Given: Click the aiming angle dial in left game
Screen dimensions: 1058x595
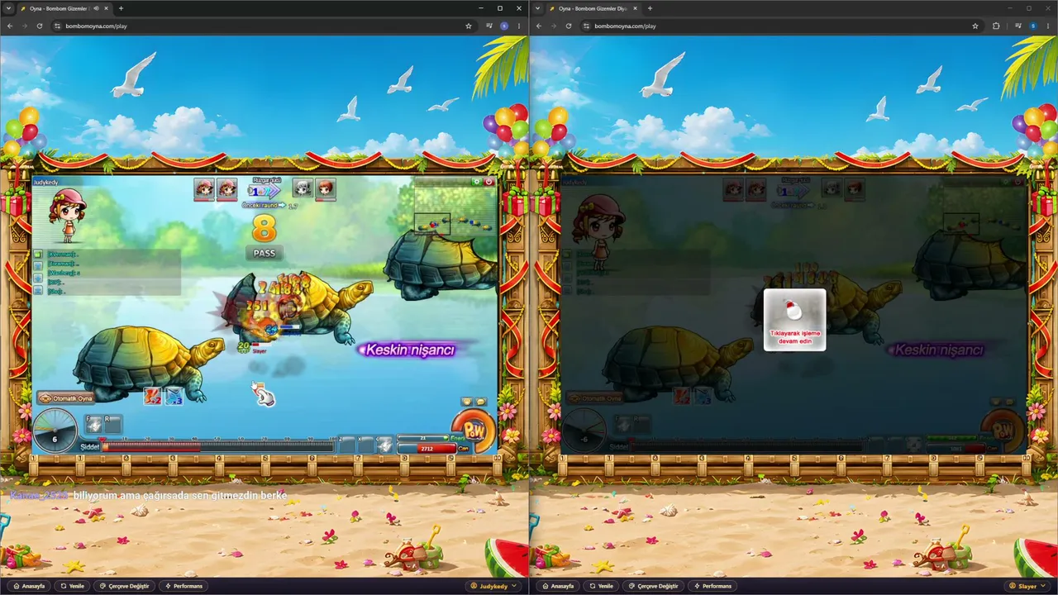Looking at the screenshot, I should tap(55, 431).
